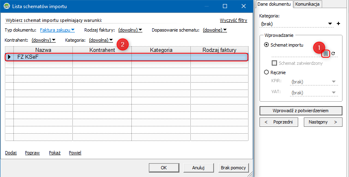Toggle the Schemat zatwierdzony checkbox
The width and height of the screenshot is (349, 177).
274,63
